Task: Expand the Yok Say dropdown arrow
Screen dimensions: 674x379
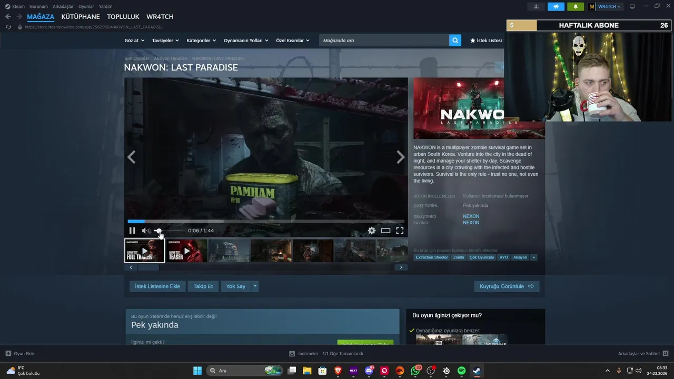Action: click(x=255, y=286)
